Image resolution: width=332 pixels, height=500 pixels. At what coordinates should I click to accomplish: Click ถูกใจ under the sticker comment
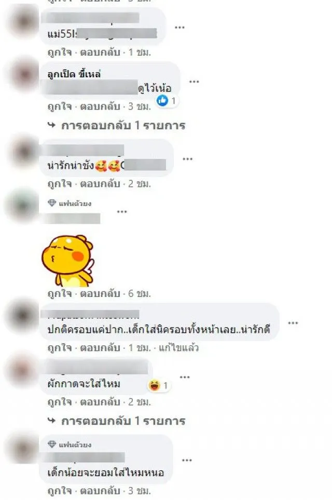[x=60, y=293]
